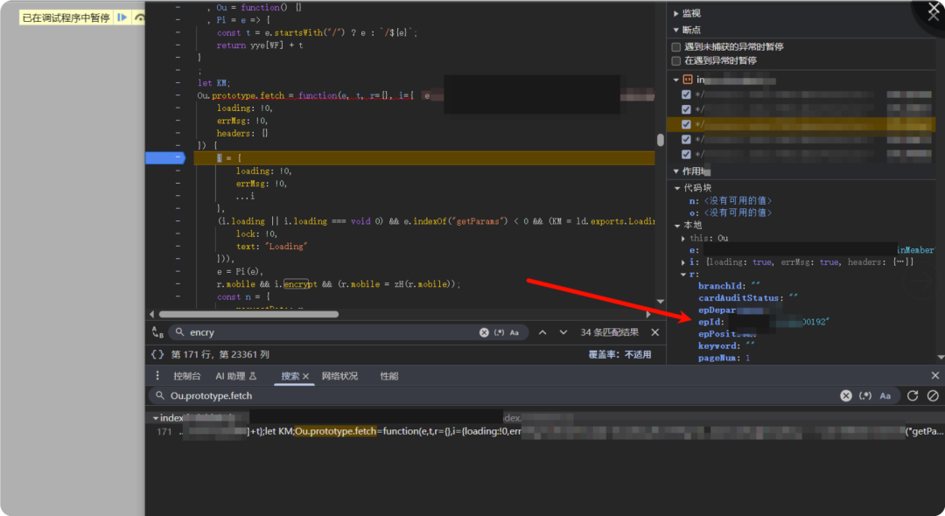Open the AI 助理 tab
945x516 pixels.
[x=235, y=376]
